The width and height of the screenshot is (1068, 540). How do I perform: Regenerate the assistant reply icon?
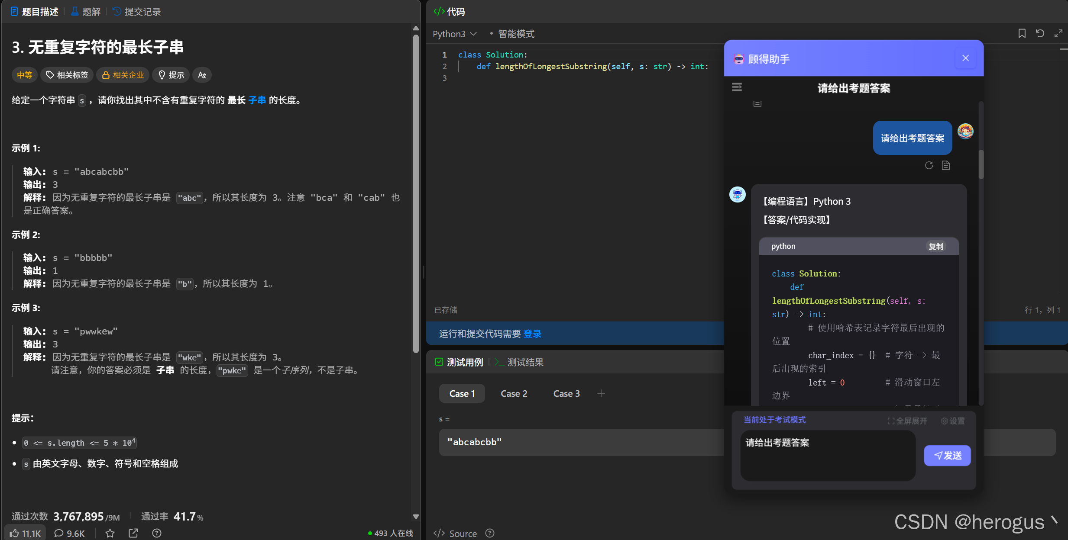pos(929,165)
